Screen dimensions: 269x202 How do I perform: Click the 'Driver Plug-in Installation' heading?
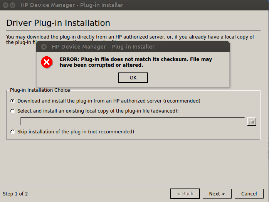pos(58,23)
